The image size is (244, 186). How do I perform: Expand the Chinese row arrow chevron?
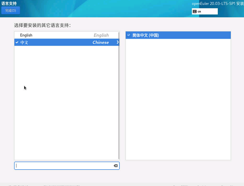pyautogui.click(x=117, y=43)
